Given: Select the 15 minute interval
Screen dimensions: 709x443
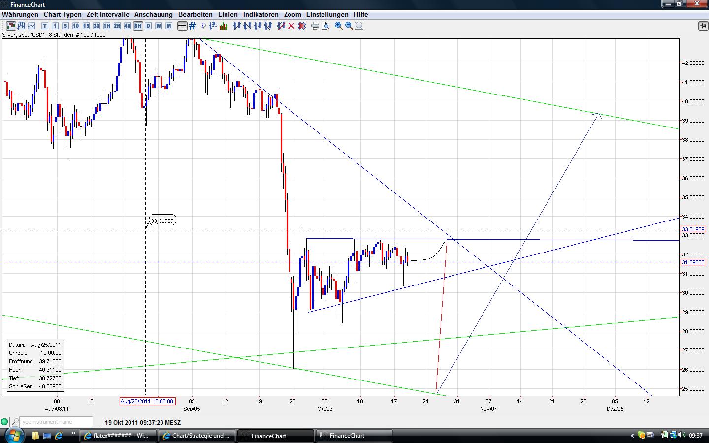Looking at the screenshot, I should click(86, 26).
